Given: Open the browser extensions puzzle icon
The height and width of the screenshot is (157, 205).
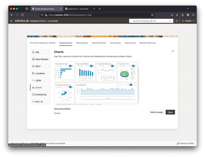Looking at the screenshot, I should [183, 15].
